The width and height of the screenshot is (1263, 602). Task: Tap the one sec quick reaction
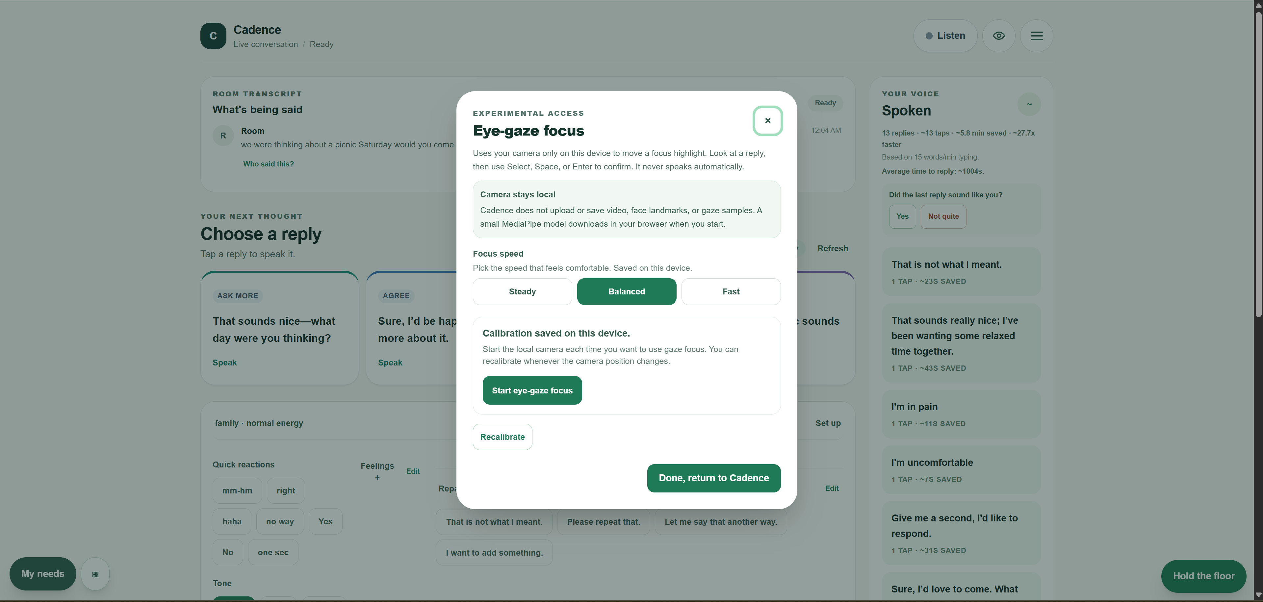click(273, 552)
